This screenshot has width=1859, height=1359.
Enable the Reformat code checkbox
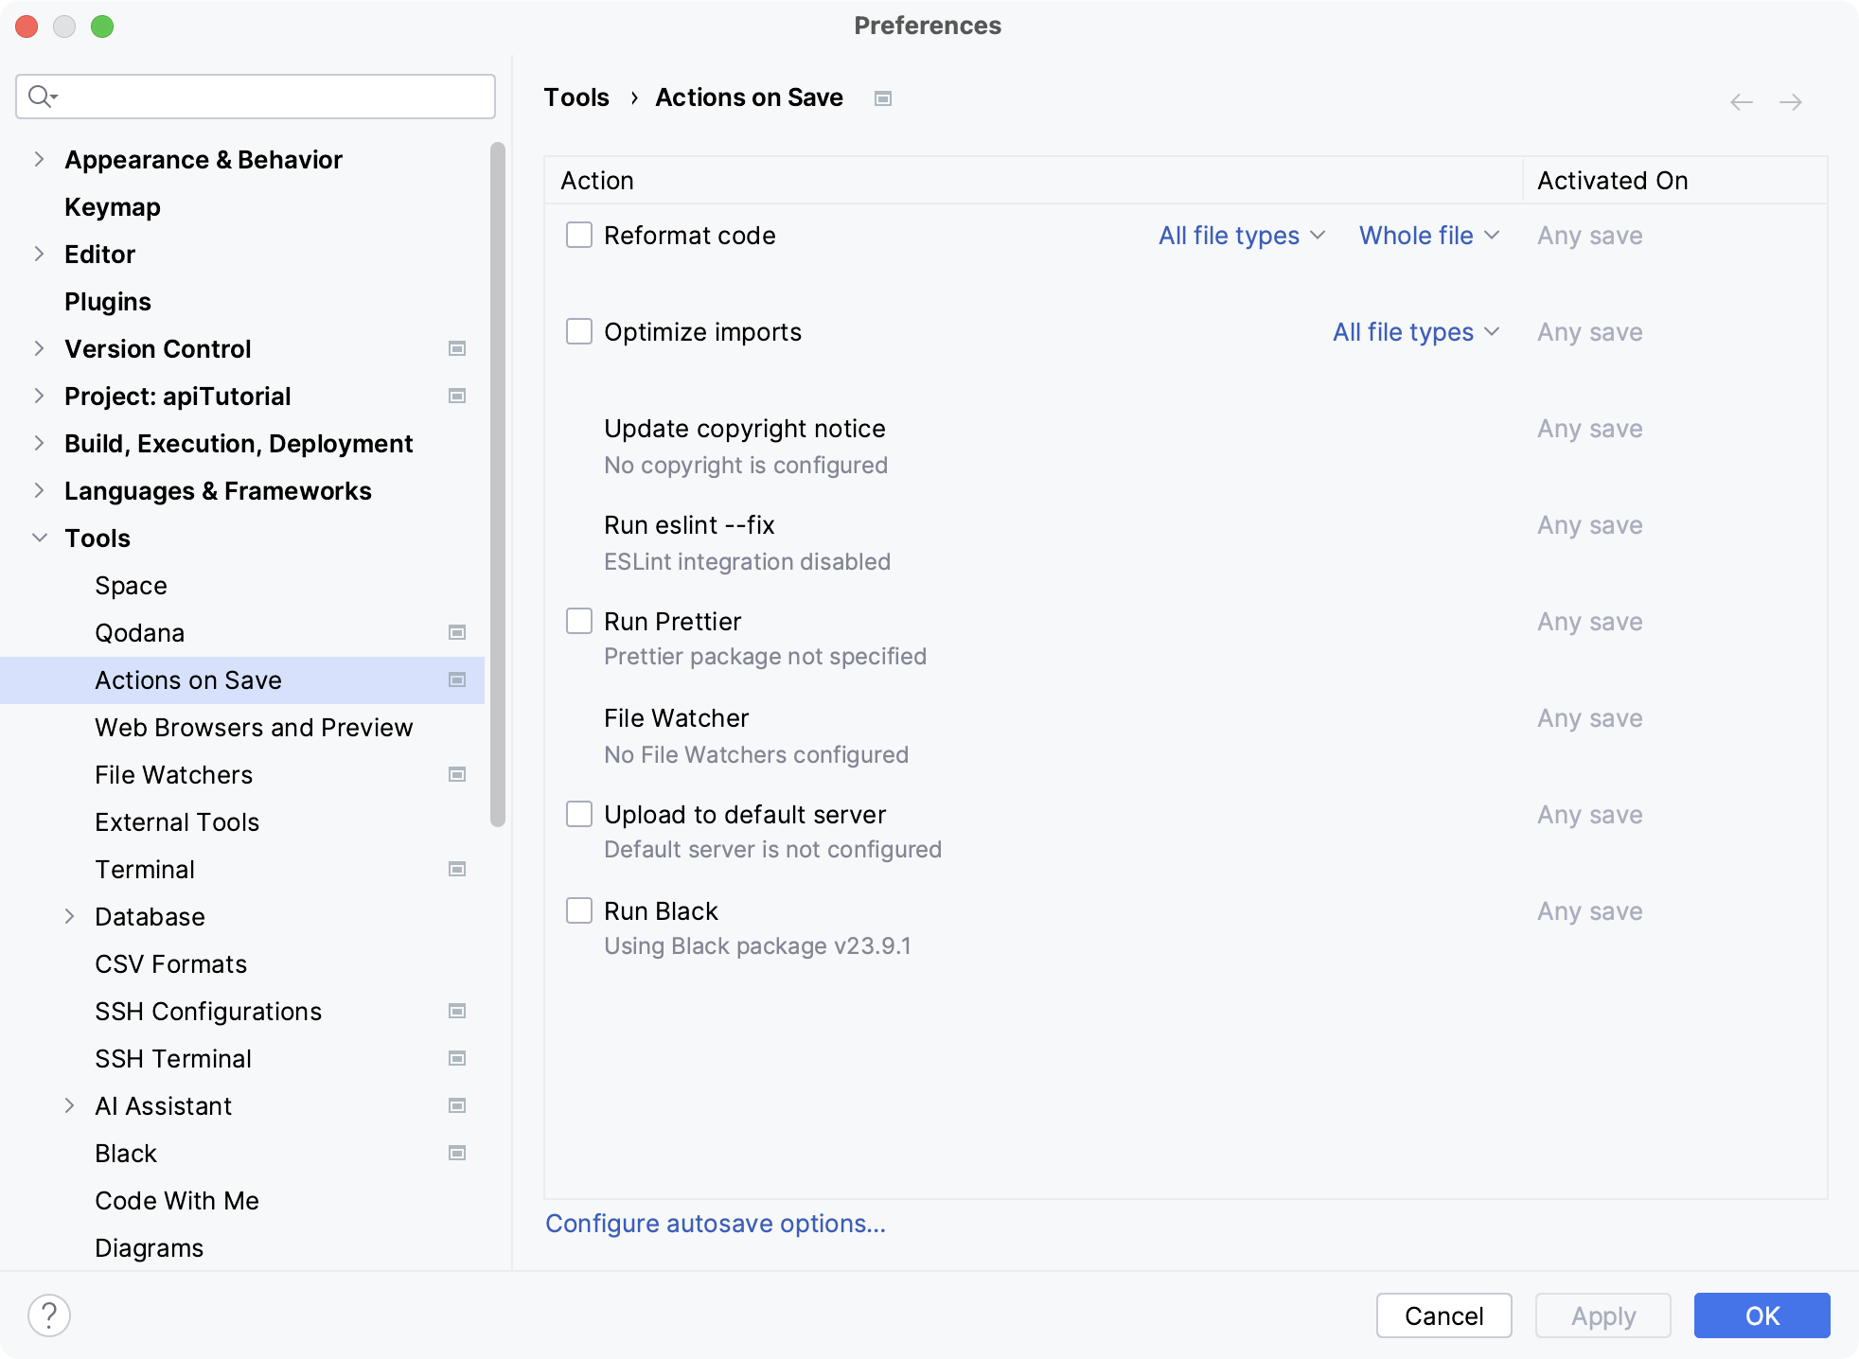coord(578,235)
